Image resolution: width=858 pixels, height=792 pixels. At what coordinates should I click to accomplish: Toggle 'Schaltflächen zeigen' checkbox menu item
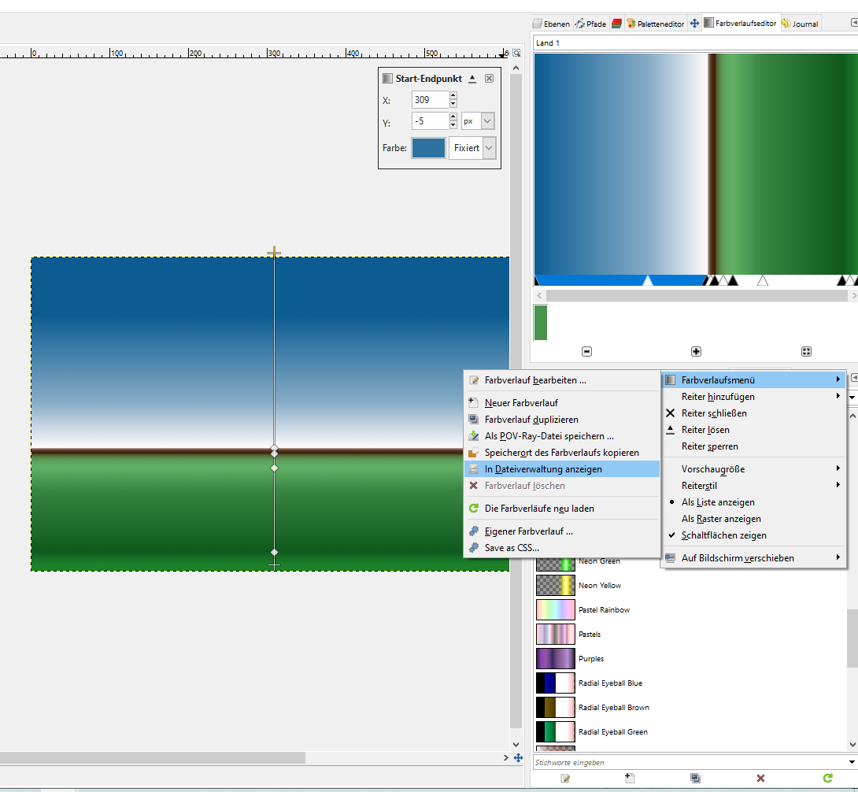(723, 535)
